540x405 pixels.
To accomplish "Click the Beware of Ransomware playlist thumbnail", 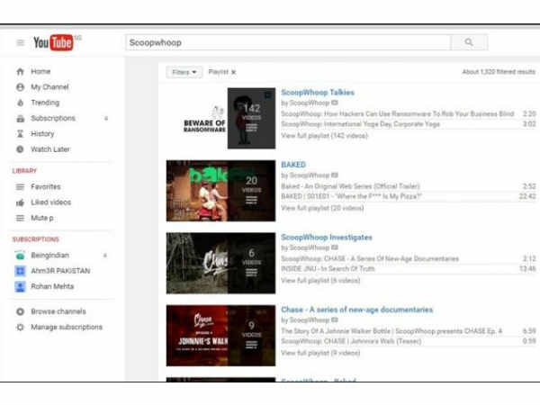I will click(x=220, y=118).
